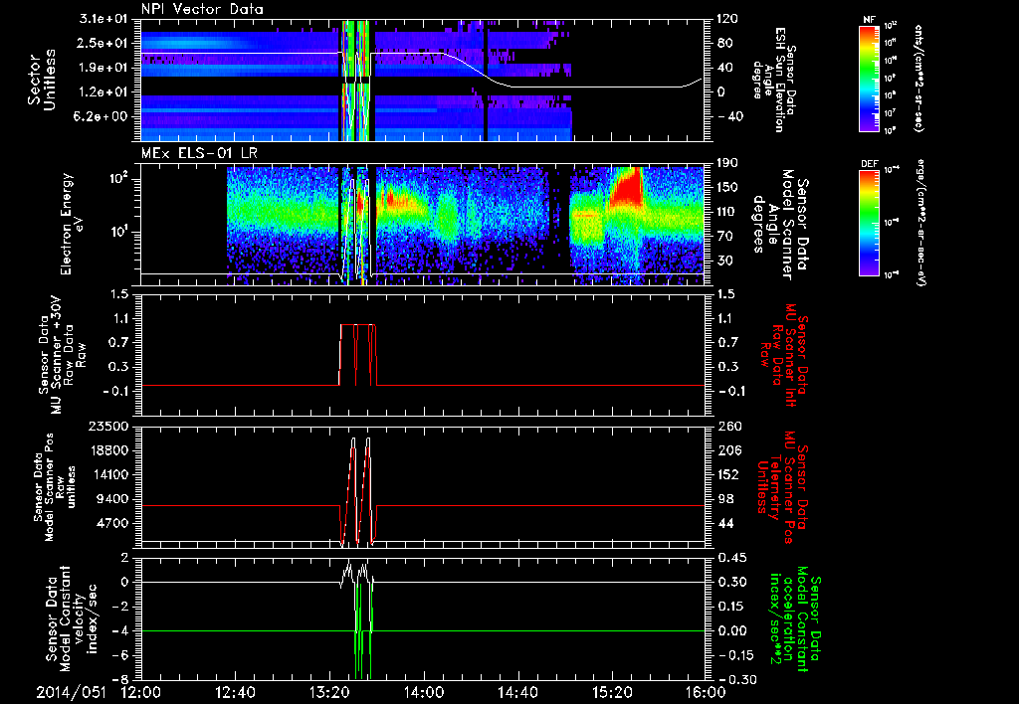Click the '190' scanner angle tick

click(x=727, y=163)
